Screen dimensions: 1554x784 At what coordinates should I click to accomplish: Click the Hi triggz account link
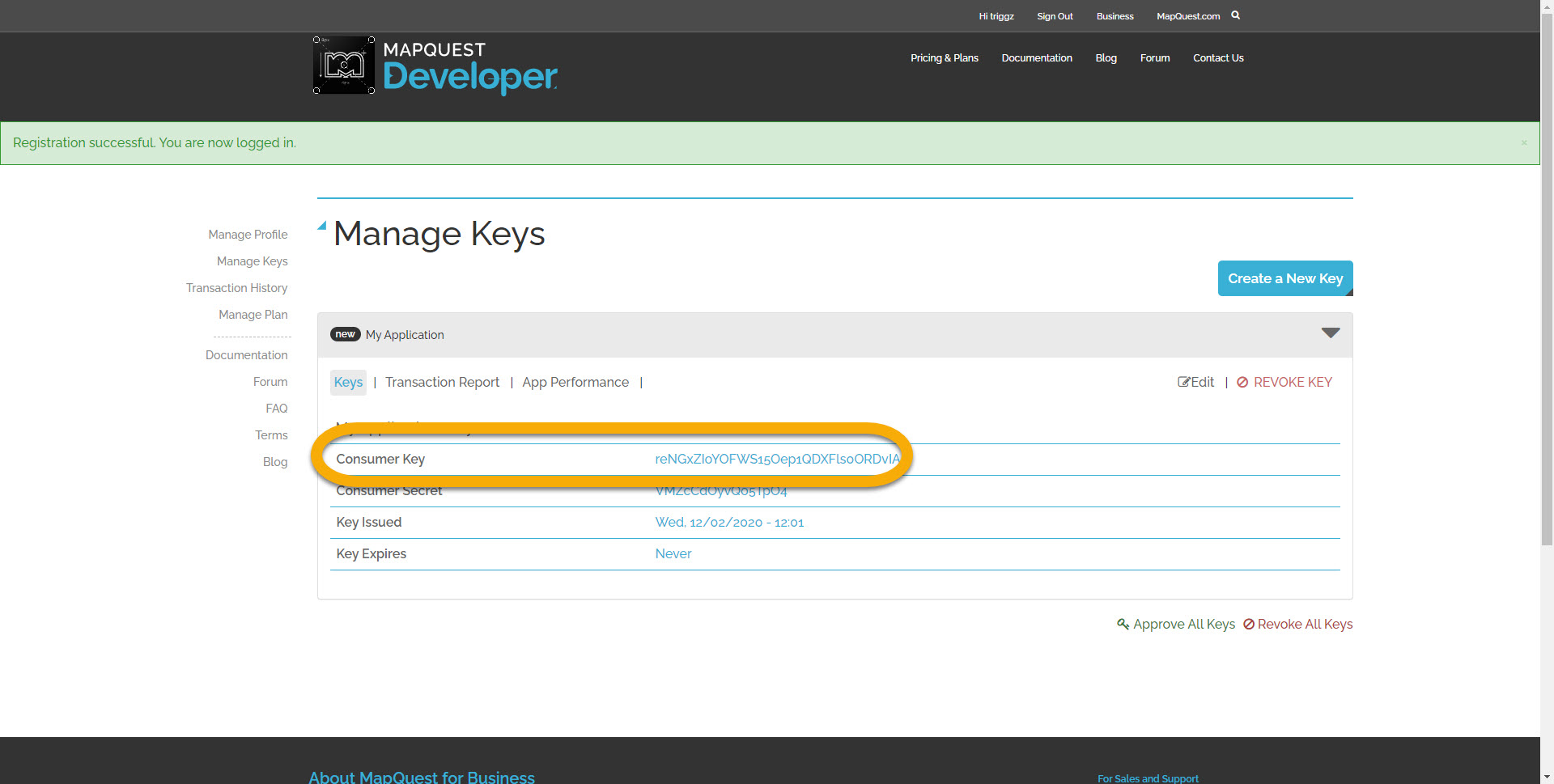click(x=996, y=16)
